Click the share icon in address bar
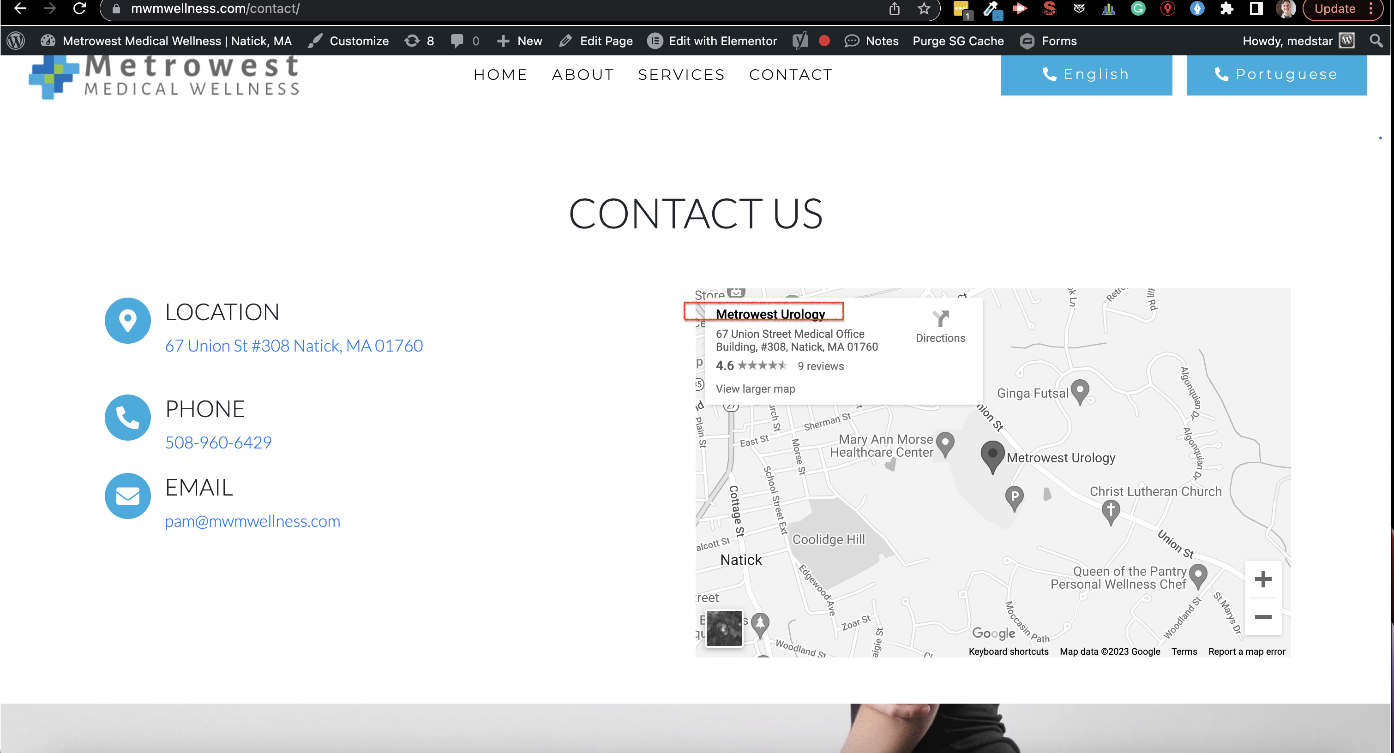Image resolution: width=1394 pixels, height=753 pixels. [895, 9]
